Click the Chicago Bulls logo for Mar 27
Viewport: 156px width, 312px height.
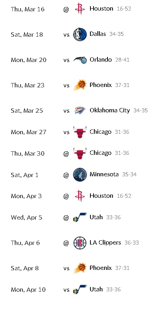click(x=80, y=132)
